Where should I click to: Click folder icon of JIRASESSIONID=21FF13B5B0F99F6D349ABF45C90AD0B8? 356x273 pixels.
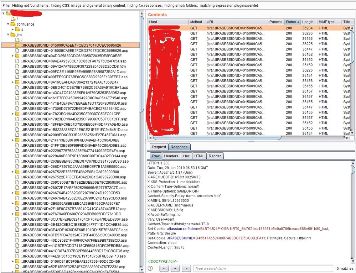pyautogui.click(x=17, y=140)
